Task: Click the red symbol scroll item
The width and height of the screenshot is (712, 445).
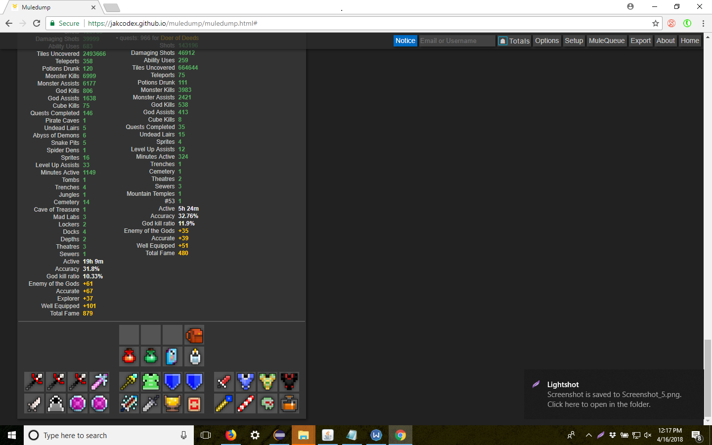Action: (x=194, y=403)
